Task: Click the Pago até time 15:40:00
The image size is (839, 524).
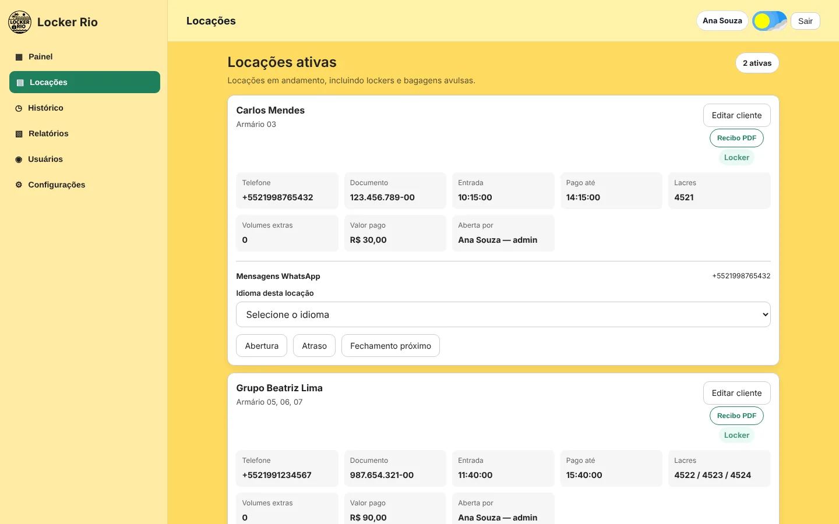Action: tap(584, 475)
